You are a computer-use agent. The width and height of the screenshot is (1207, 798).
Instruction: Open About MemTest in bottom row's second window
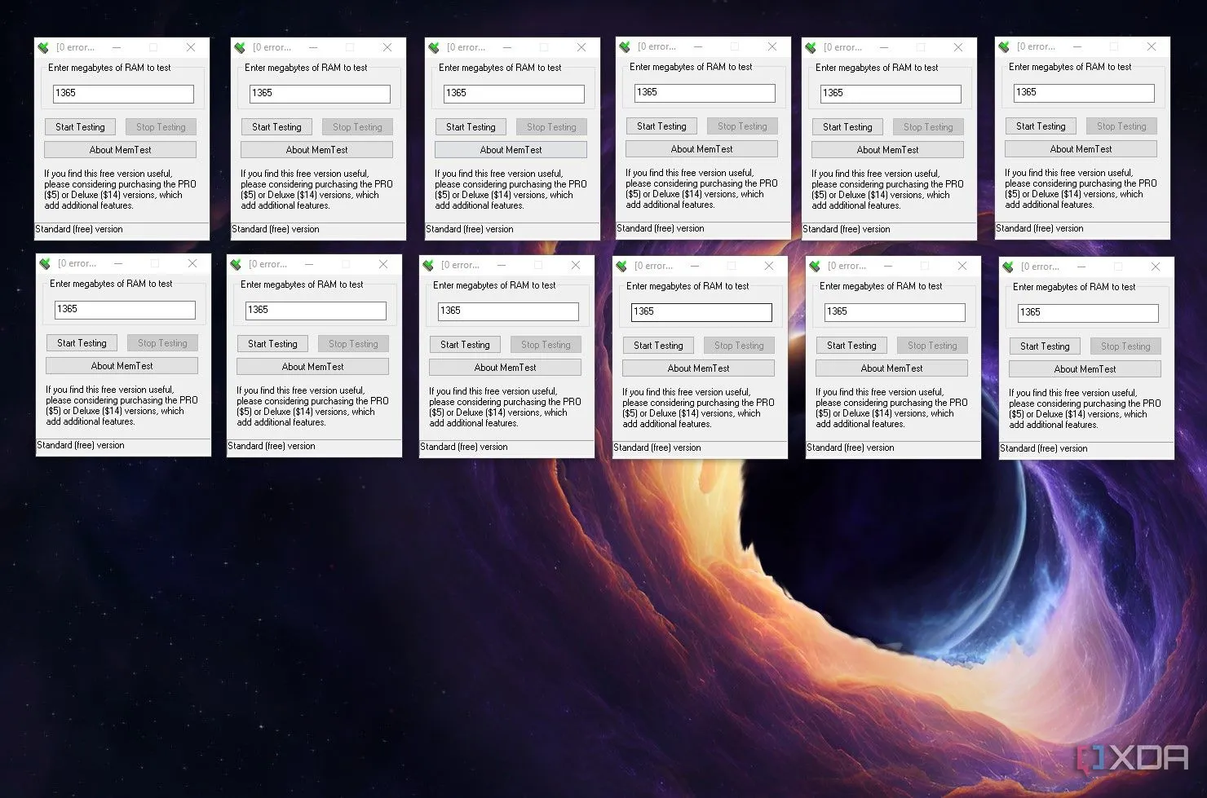coord(313,367)
